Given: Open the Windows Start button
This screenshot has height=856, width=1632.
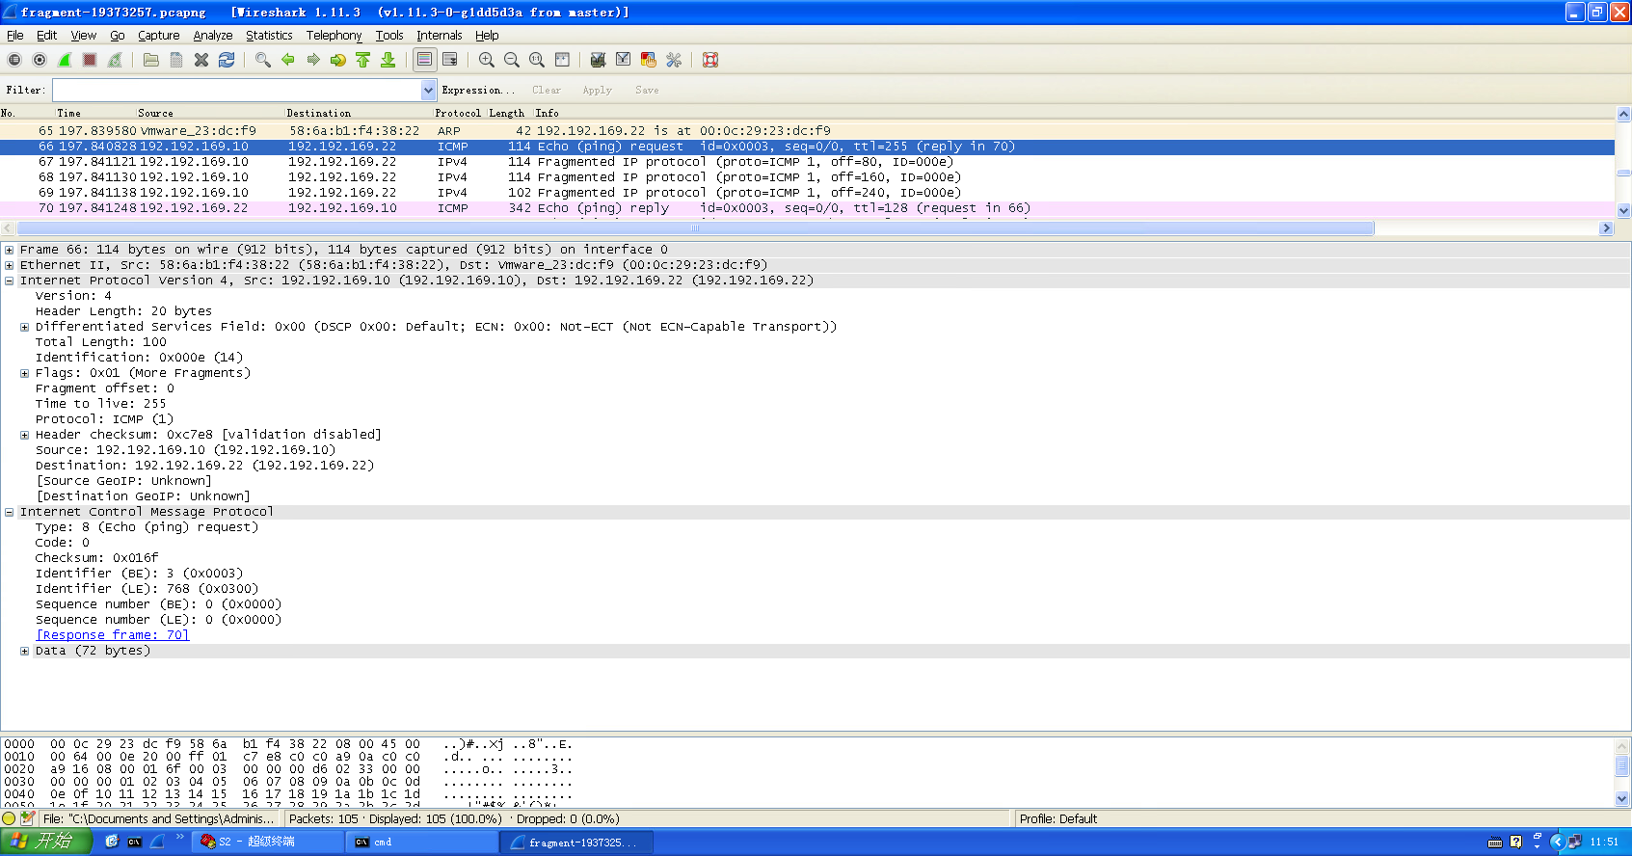Looking at the screenshot, I should [x=46, y=842].
